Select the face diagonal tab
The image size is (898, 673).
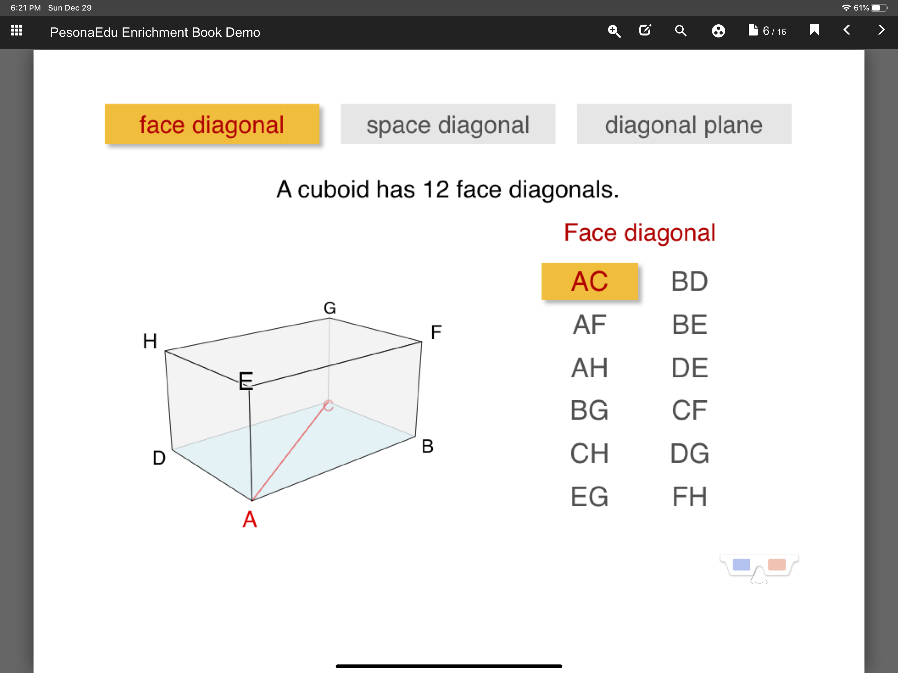[212, 124]
